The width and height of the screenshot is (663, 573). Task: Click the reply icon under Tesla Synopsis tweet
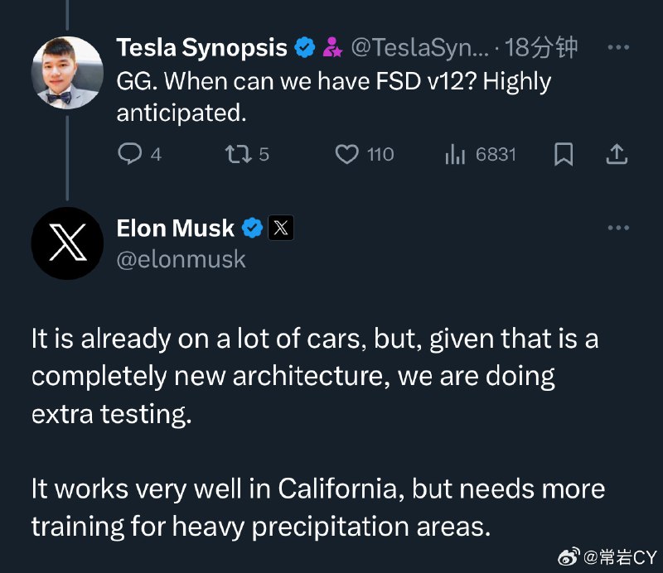click(130, 154)
